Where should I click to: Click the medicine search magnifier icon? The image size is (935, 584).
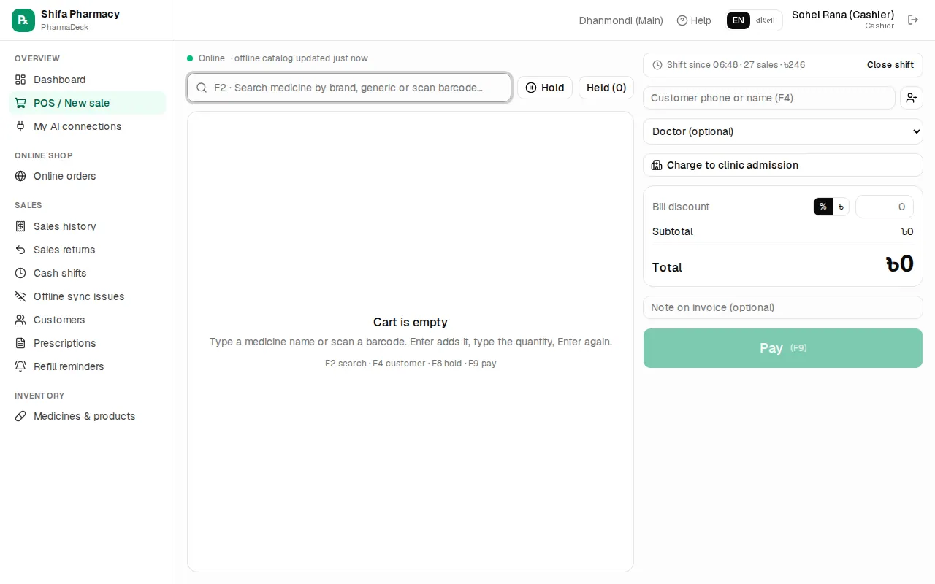[x=202, y=88]
